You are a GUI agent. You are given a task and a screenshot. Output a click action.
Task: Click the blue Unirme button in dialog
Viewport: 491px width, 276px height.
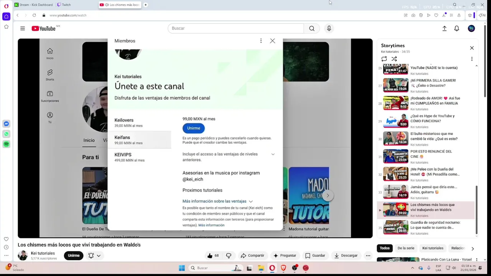pyautogui.click(x=193, y=128)
